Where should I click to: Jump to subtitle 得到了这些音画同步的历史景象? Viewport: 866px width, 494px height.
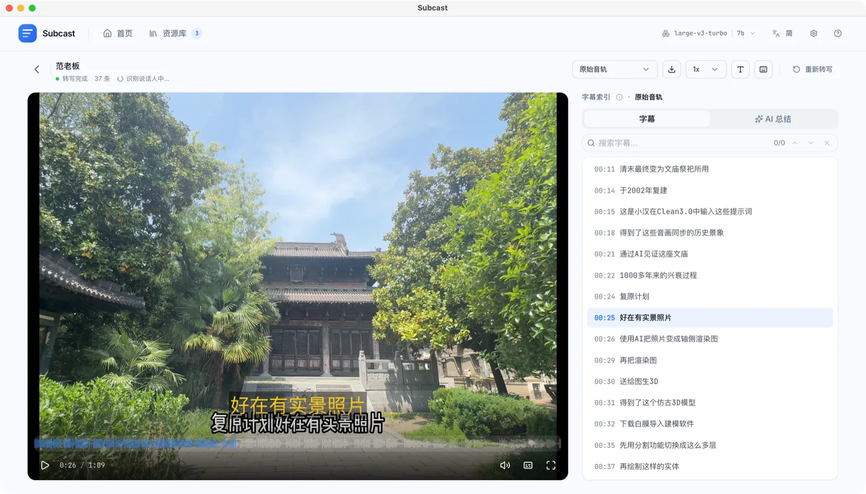(710, 233)
